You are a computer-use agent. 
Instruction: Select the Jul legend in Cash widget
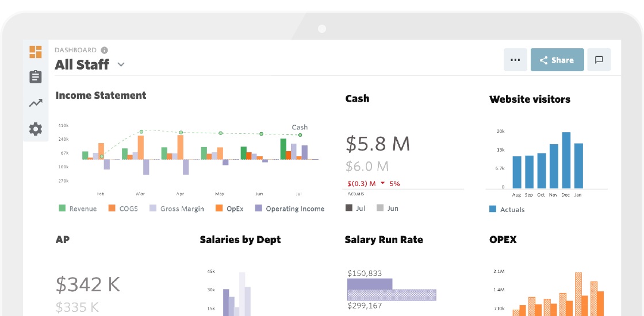(355, 208)
